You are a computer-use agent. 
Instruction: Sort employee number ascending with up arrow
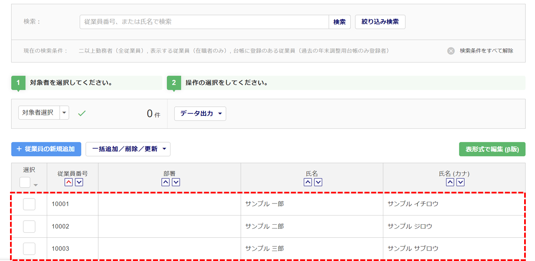68,182
